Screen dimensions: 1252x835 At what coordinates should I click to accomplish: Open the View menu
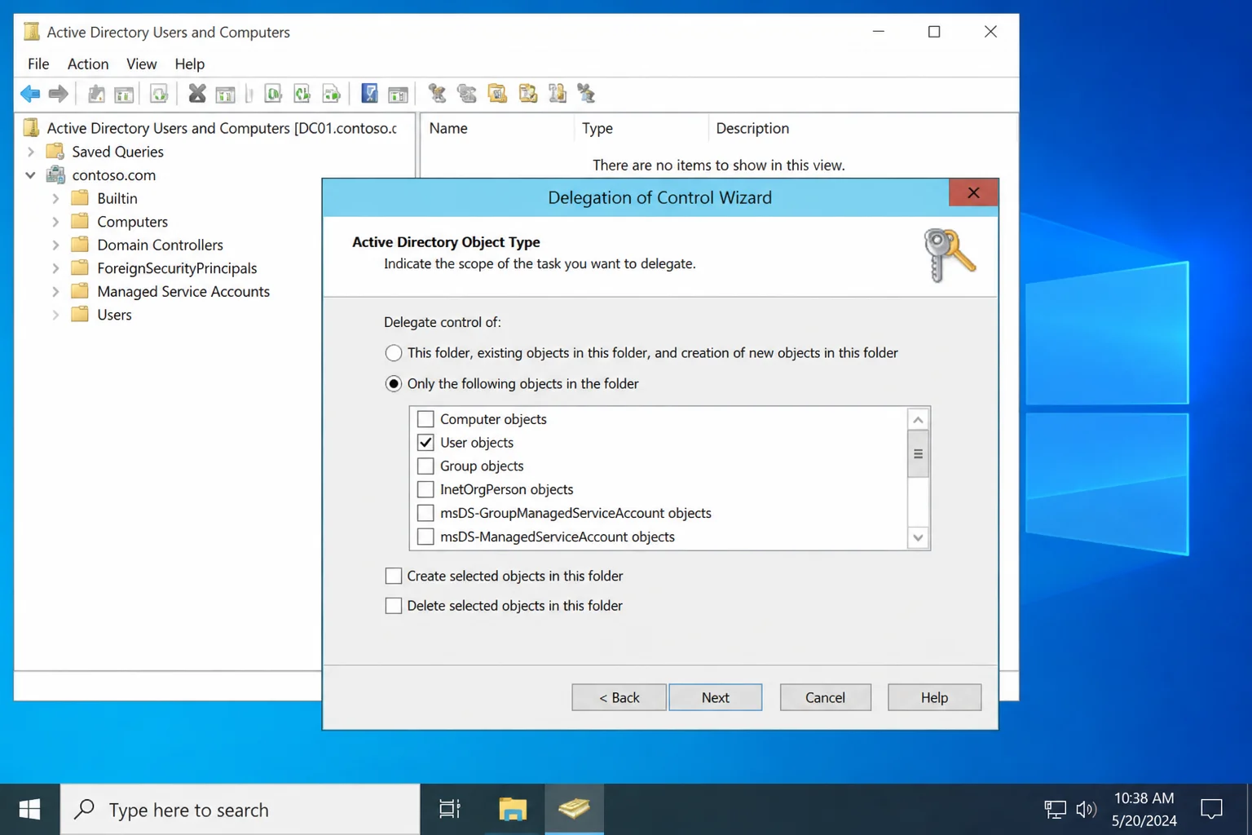141,64
